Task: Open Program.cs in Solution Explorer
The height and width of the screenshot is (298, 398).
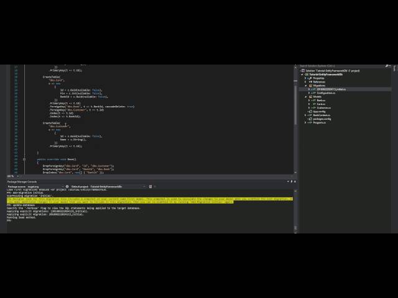Action: point(319,122)
